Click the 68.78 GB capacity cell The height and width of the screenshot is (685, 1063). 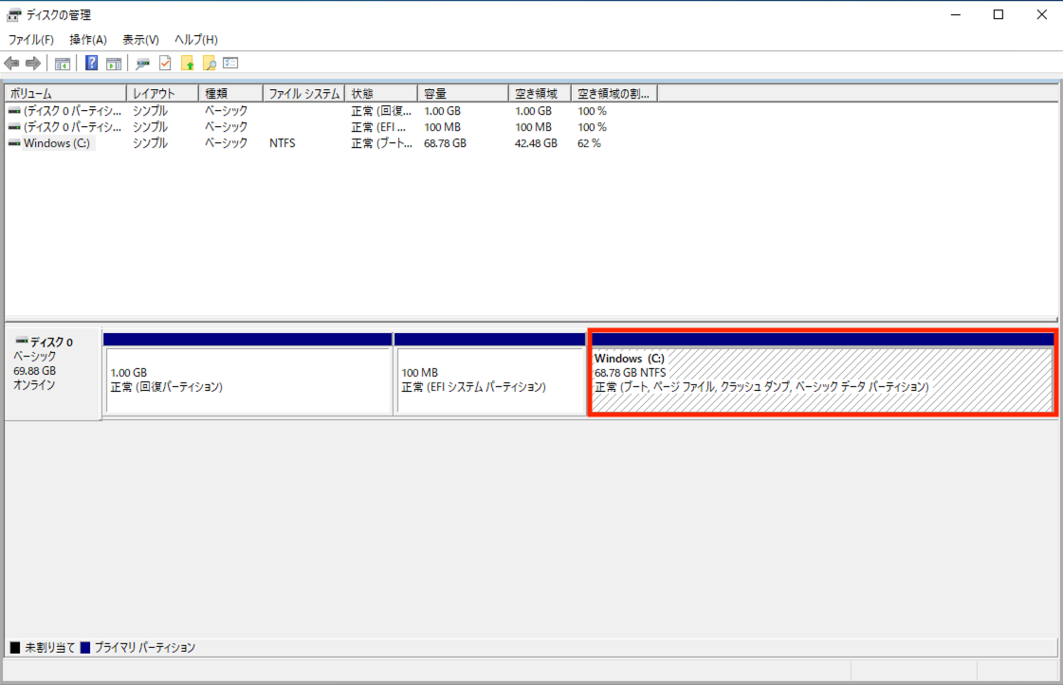[x=445, y=143]
